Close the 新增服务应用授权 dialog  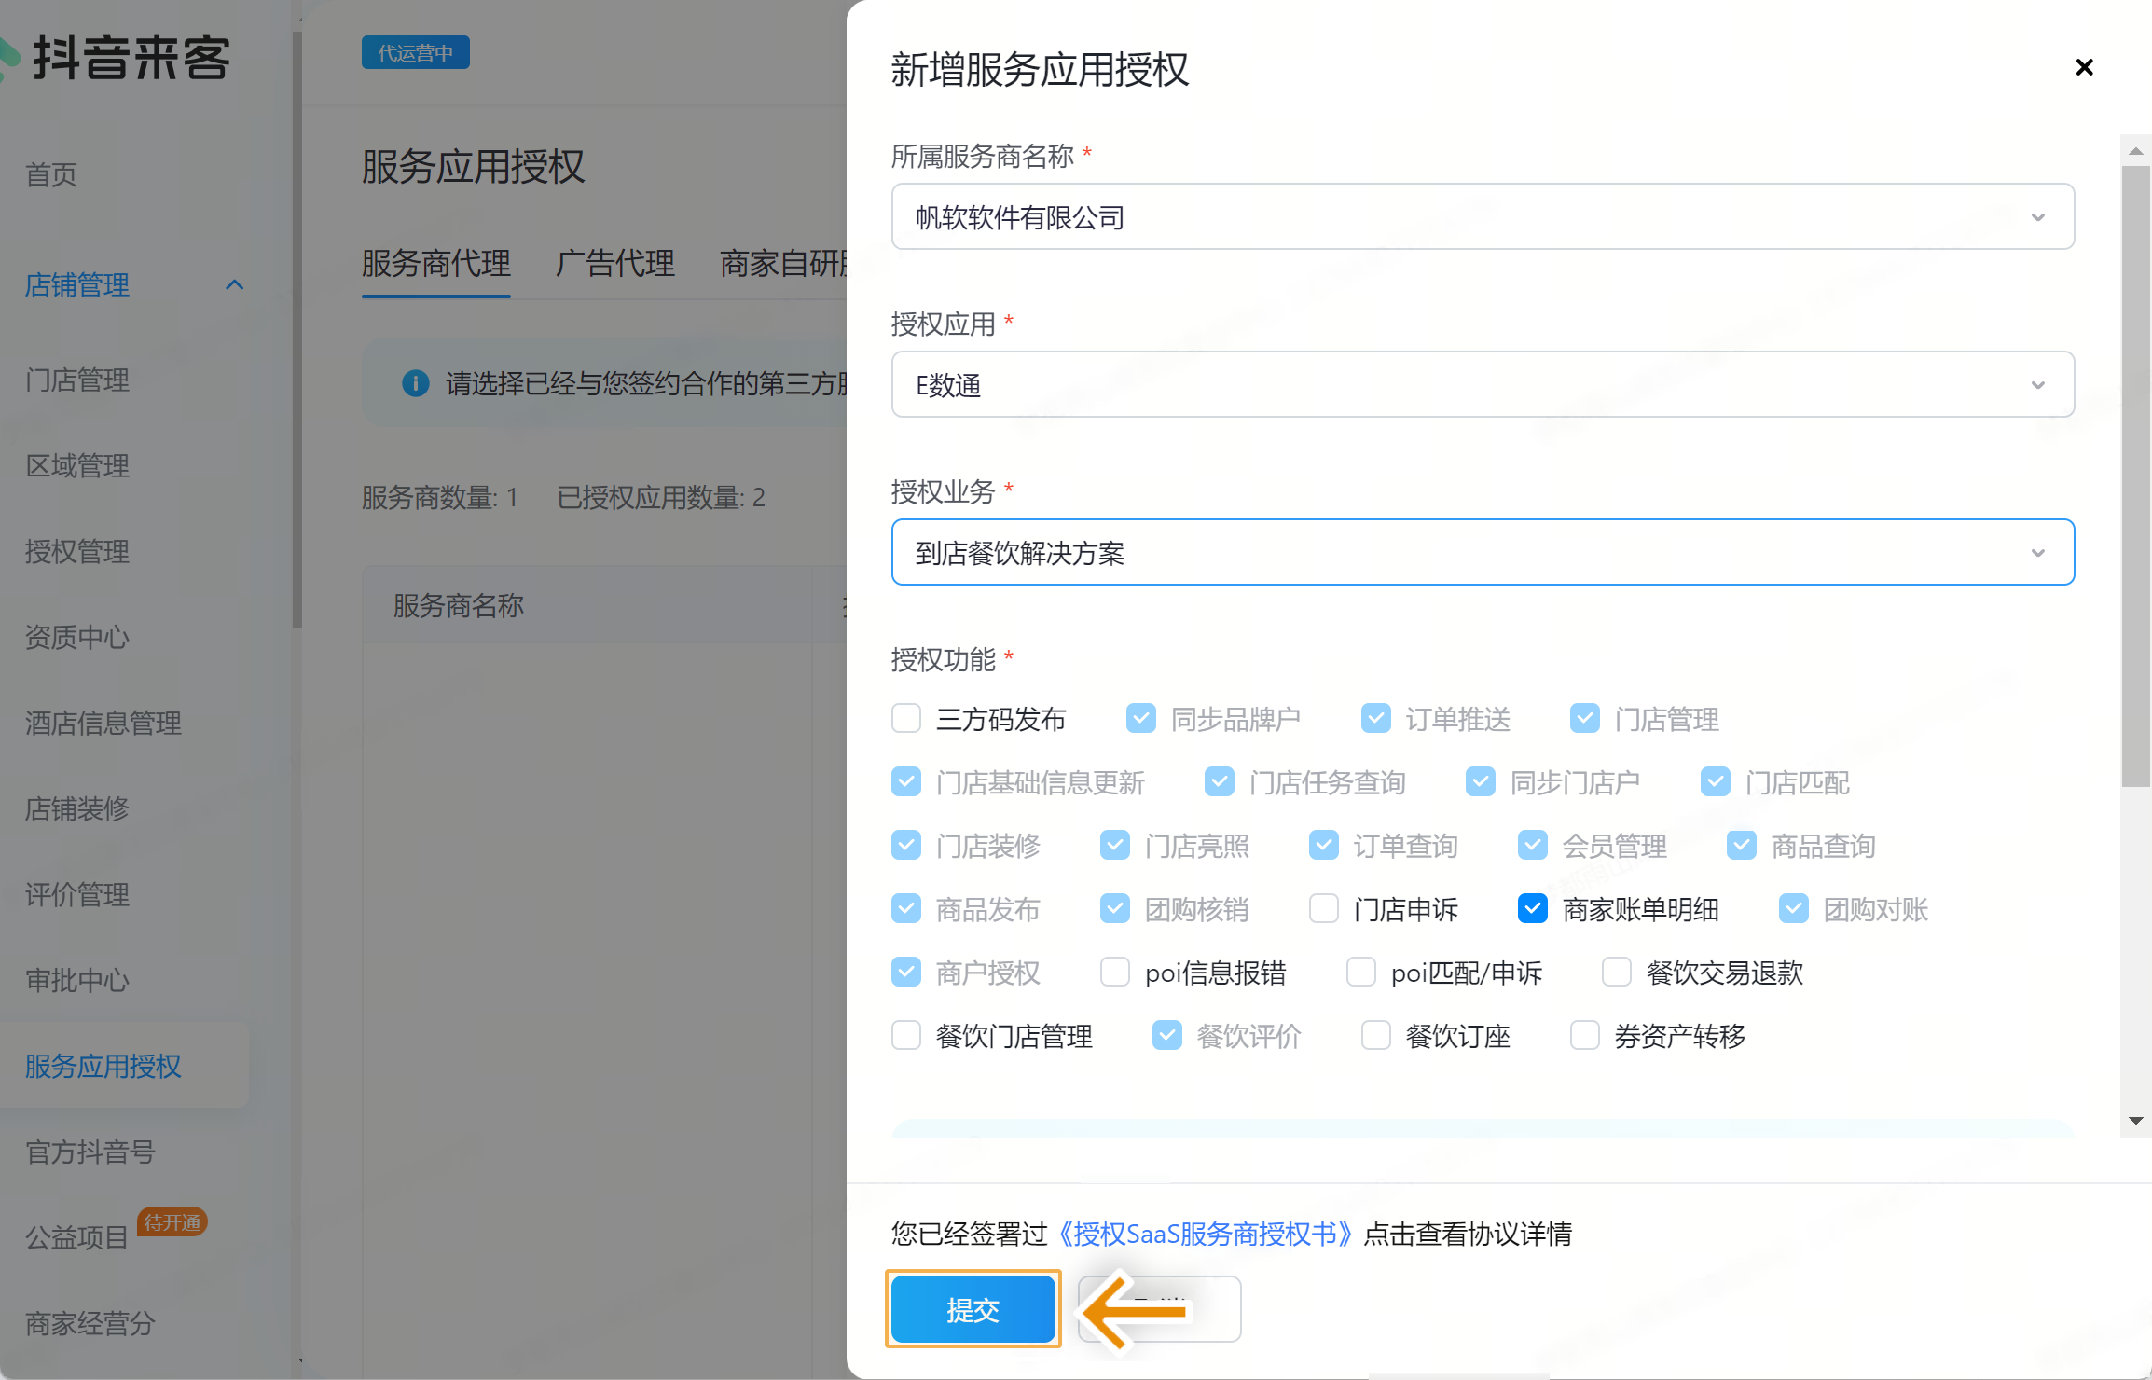[2084, 66]
